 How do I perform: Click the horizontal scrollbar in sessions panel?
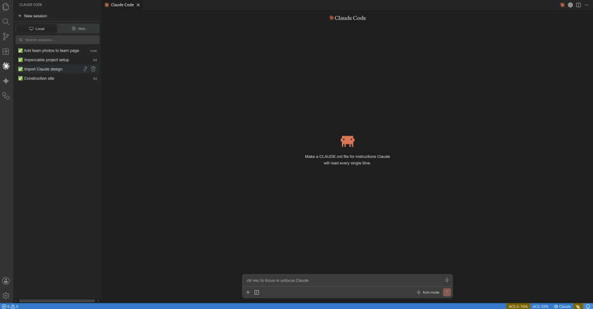[57, 301]
